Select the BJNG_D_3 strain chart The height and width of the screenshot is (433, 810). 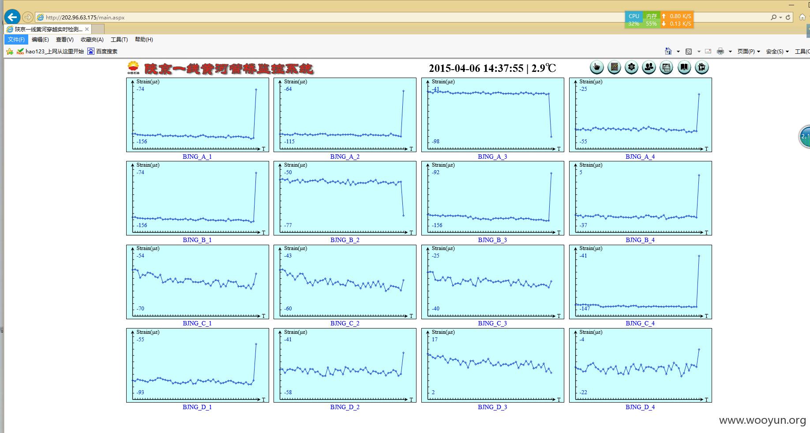coord(492,365)
